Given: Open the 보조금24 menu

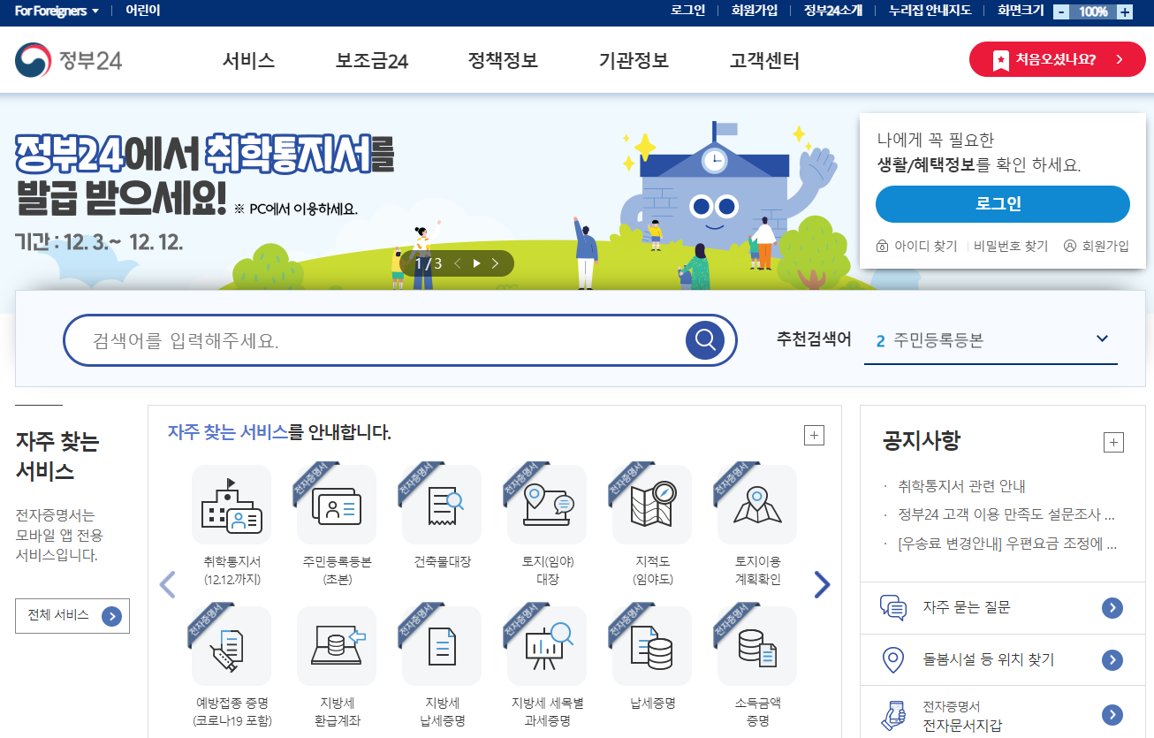Looking at the screenshot, I should point(372,61).
